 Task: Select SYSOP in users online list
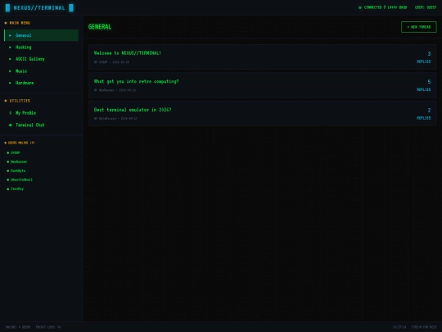[16, 152]
